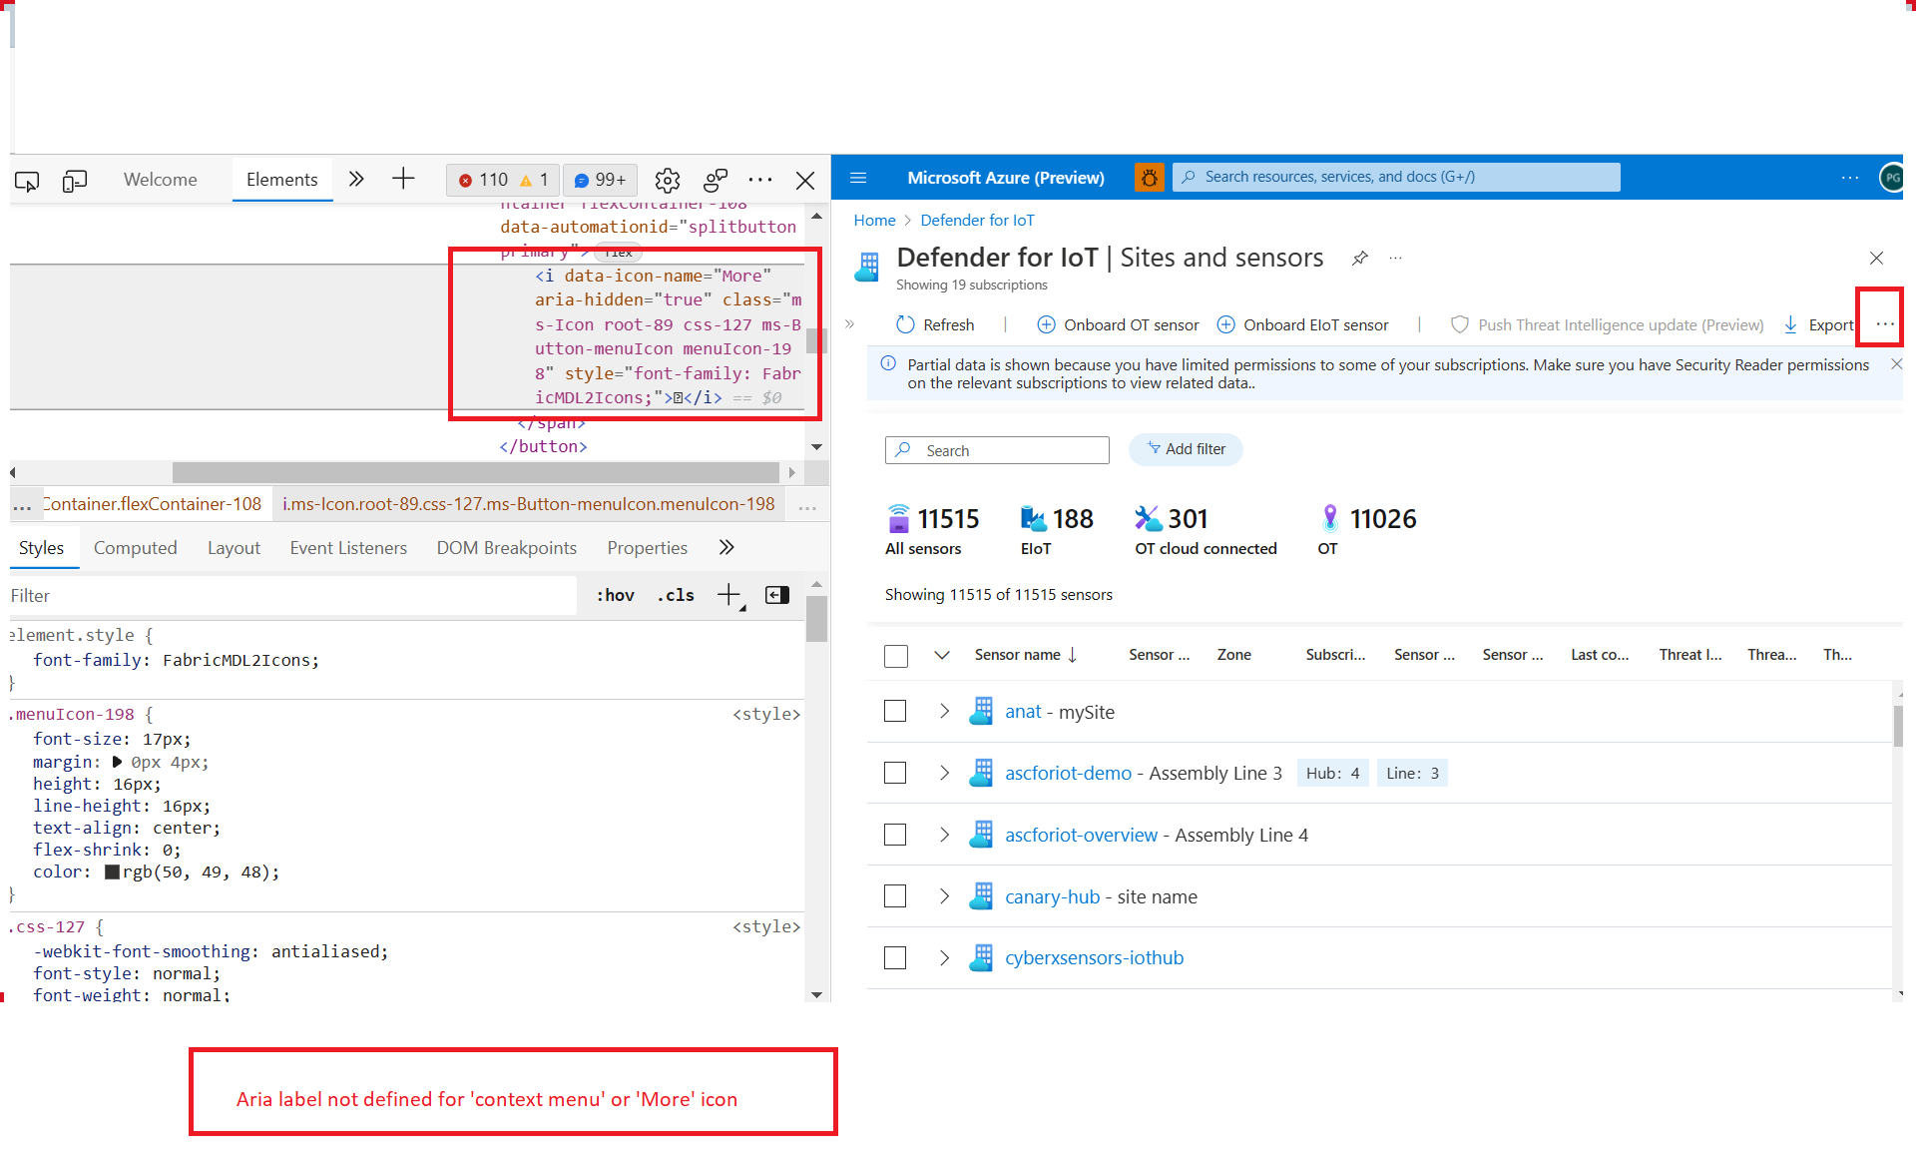
Task: Click the All sensors count tile
Action: coord(932,531)
